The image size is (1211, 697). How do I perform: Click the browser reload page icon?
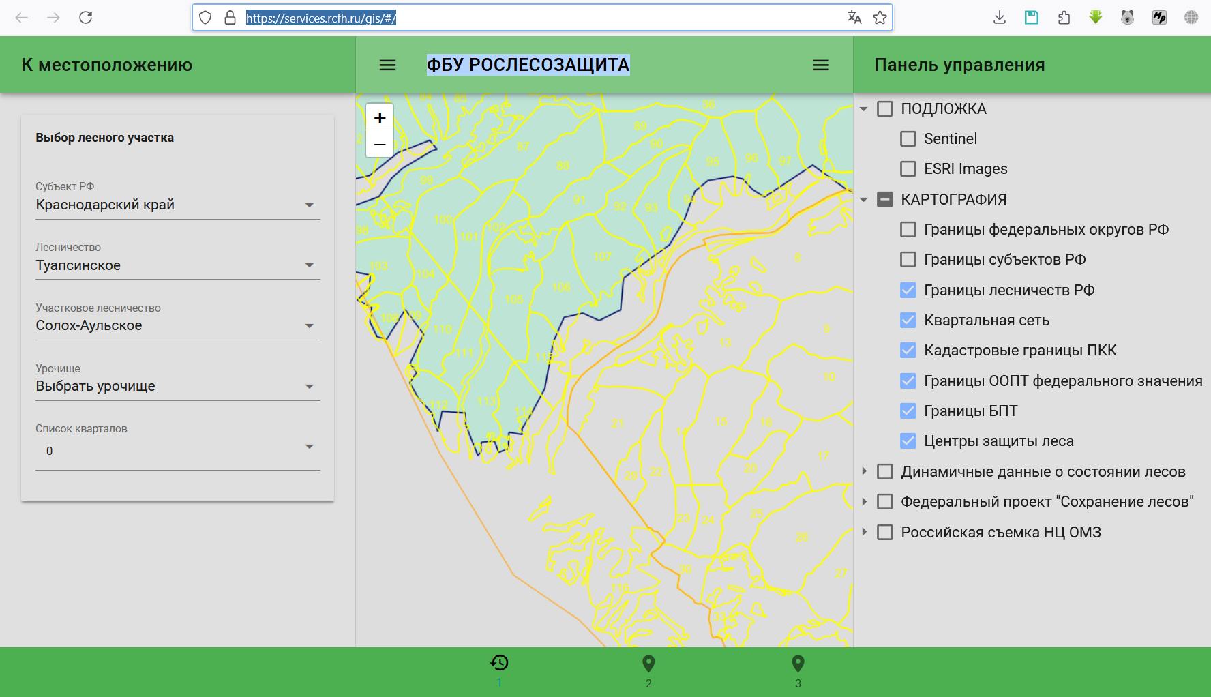(86, 18)
